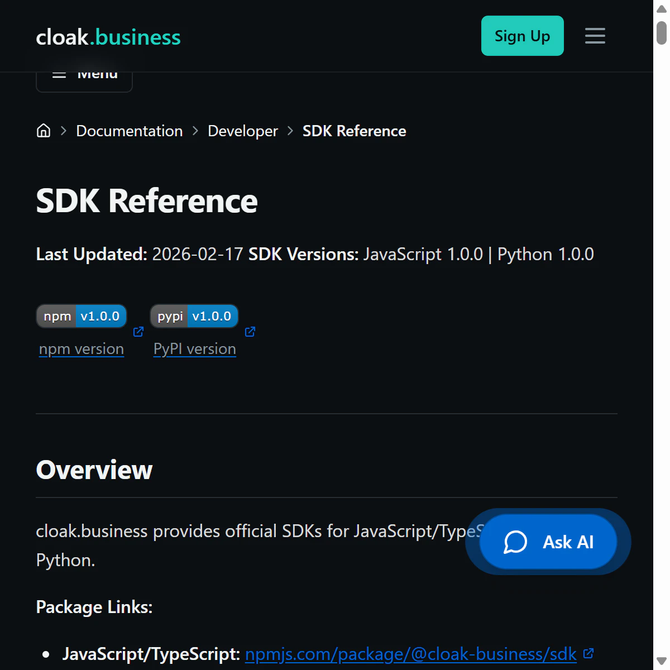This screenshot has height=670, width=670.
Task: Click the Ask AI button label
Action: [568, 542]
